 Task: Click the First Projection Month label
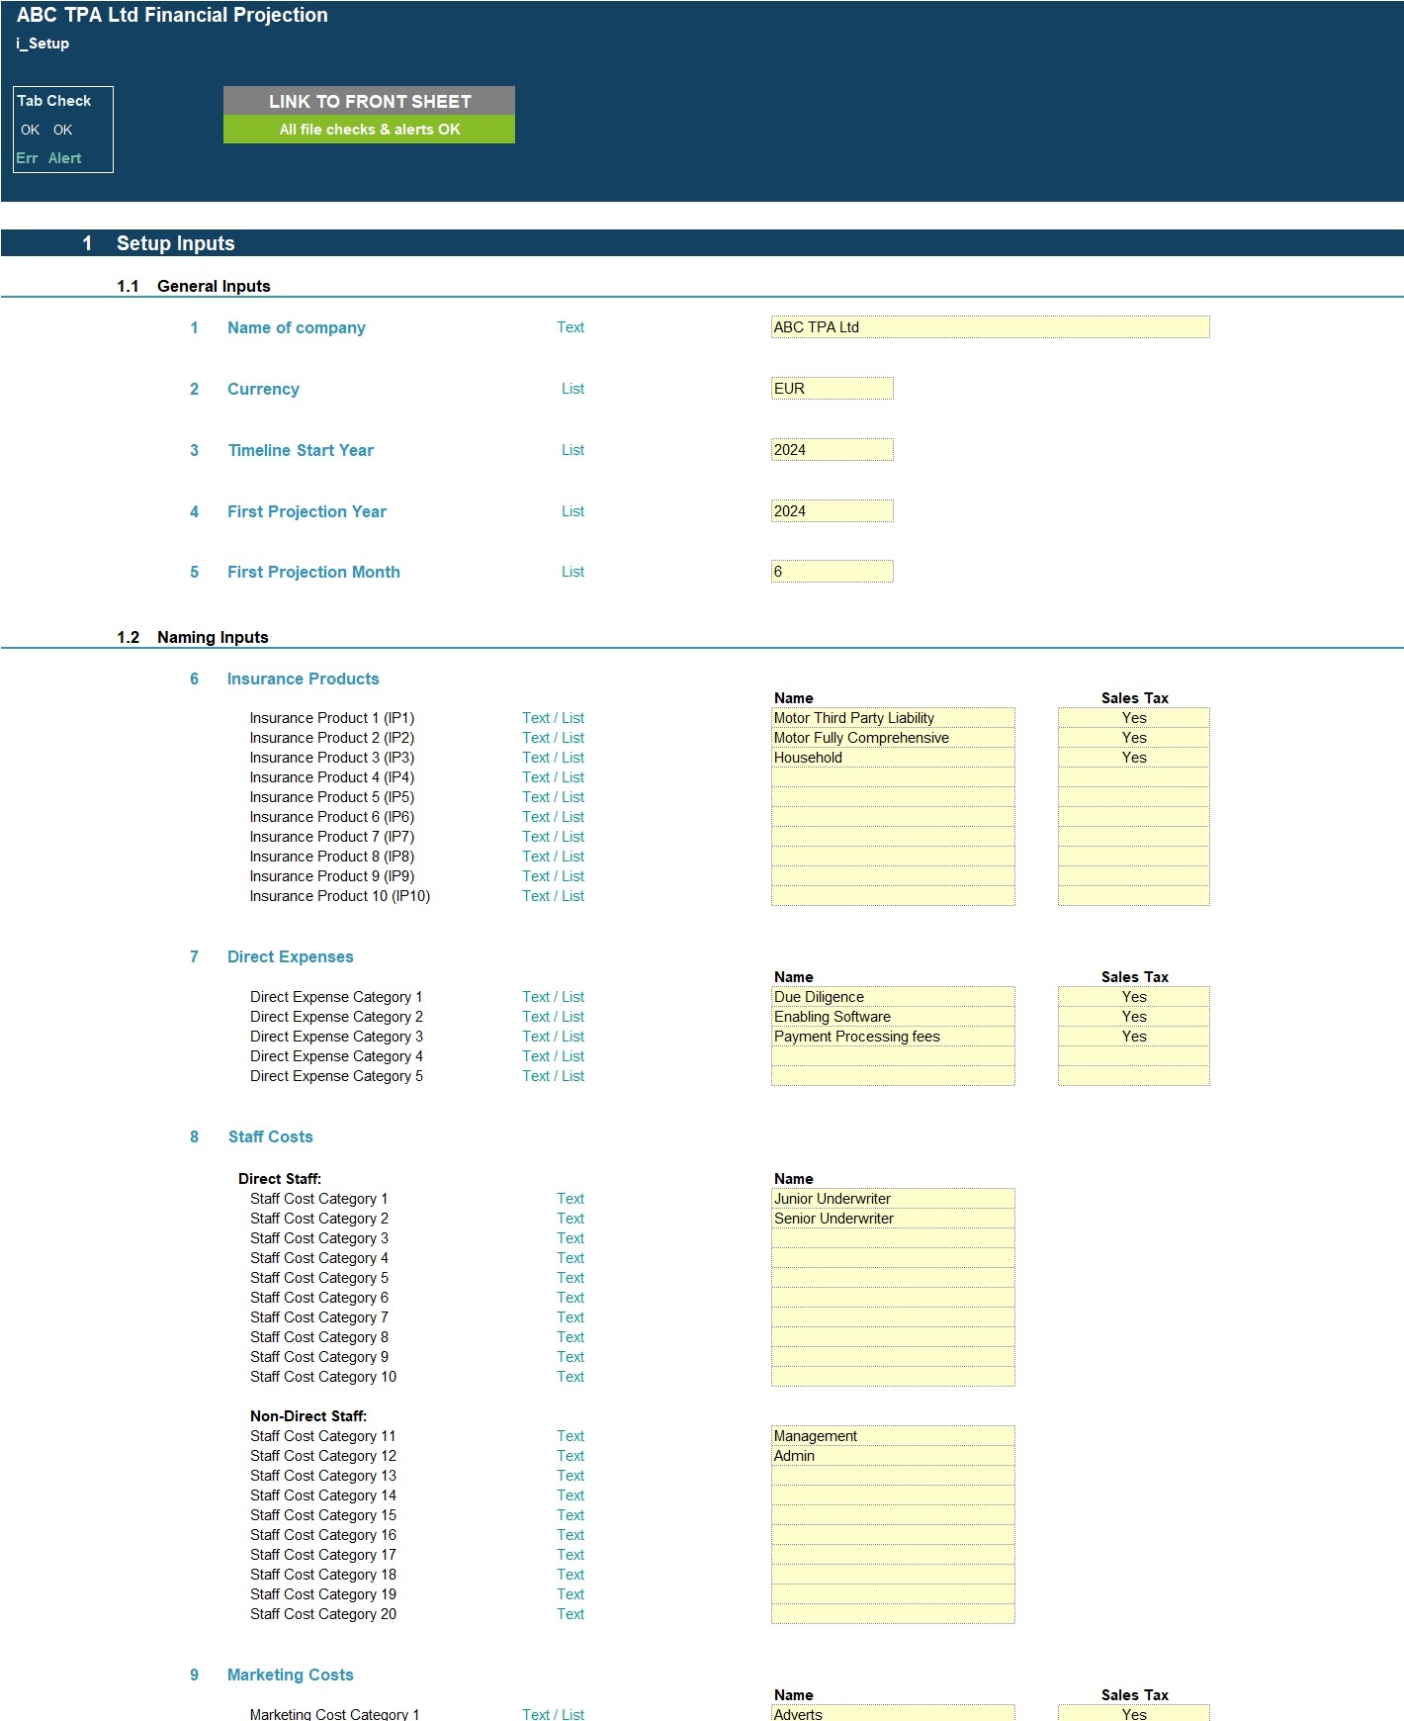(x=313, y=572)
